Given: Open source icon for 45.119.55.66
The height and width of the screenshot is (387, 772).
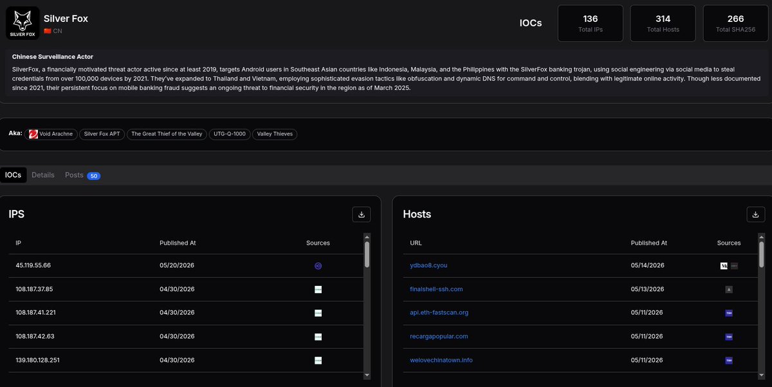Looking at the screenshot, I should (x=318, y=265).
